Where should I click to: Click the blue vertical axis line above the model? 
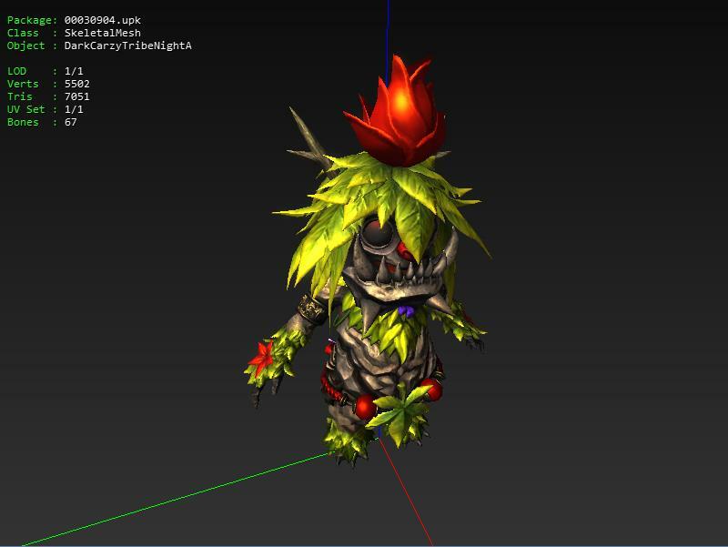coord(389,27)
